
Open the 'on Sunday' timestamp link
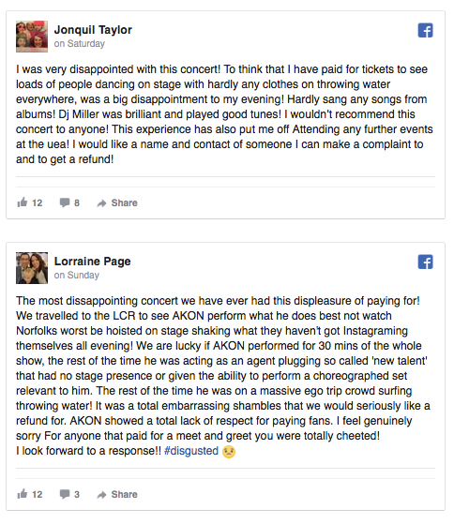[x=77, y=275]
